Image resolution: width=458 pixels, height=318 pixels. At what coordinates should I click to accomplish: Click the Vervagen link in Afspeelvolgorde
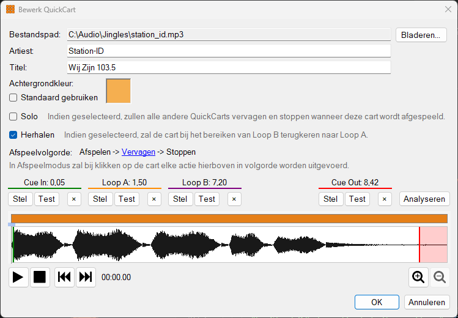138,152
